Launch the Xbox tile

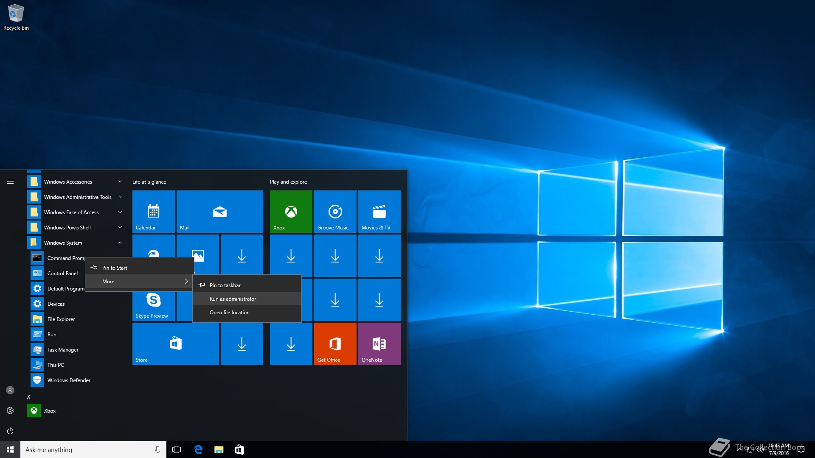tap(291, 212)
